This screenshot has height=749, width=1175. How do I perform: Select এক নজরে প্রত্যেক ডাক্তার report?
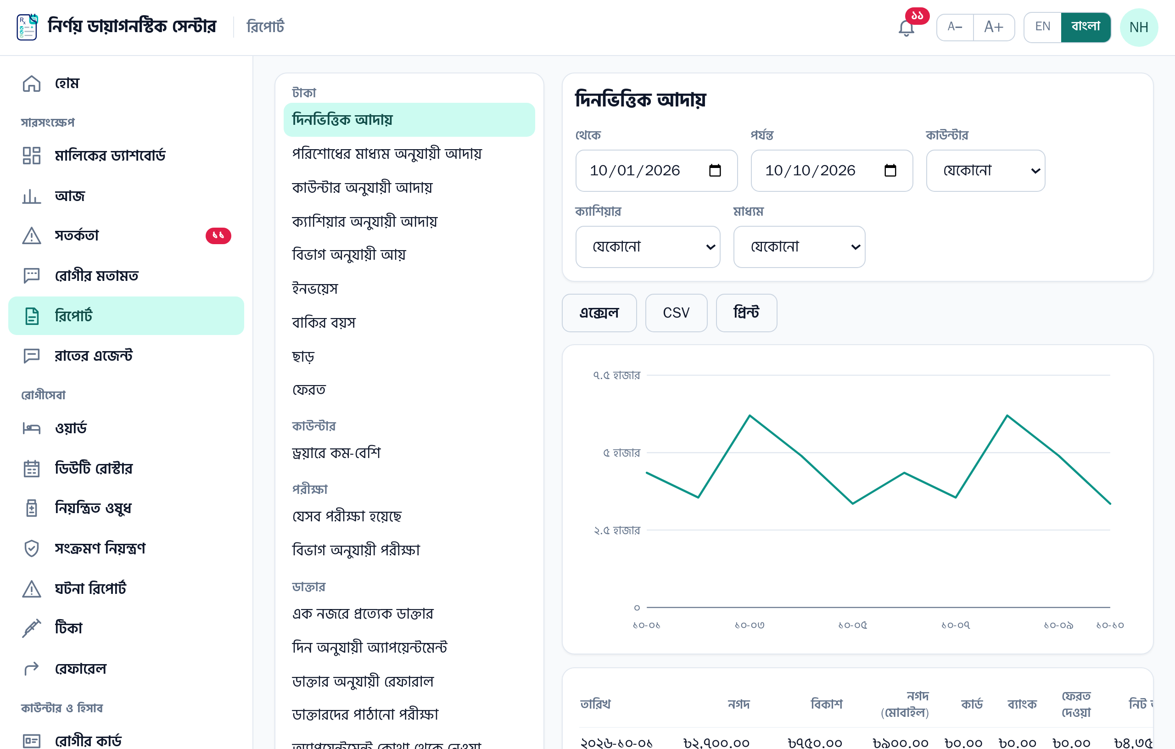[409, 613]
